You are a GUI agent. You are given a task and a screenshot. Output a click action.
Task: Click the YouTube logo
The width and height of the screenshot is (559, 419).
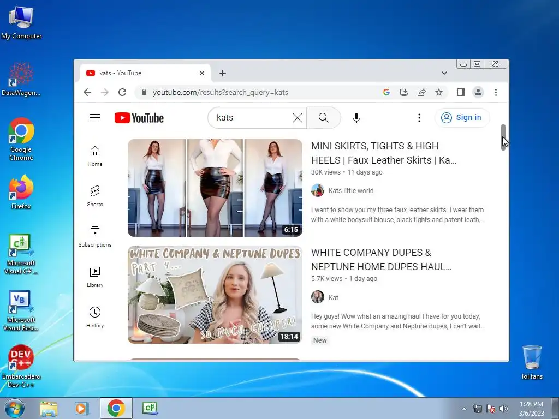click(x=139, y=118)
